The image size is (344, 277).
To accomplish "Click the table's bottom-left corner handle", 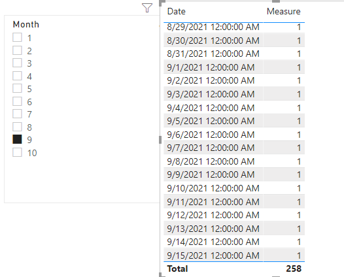I will (x=162, y=275).
